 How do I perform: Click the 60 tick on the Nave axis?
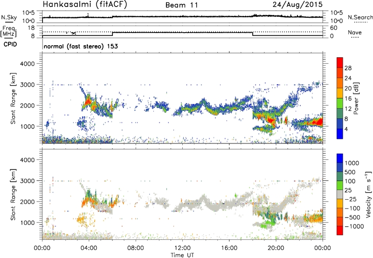click(x=333, y=28)
